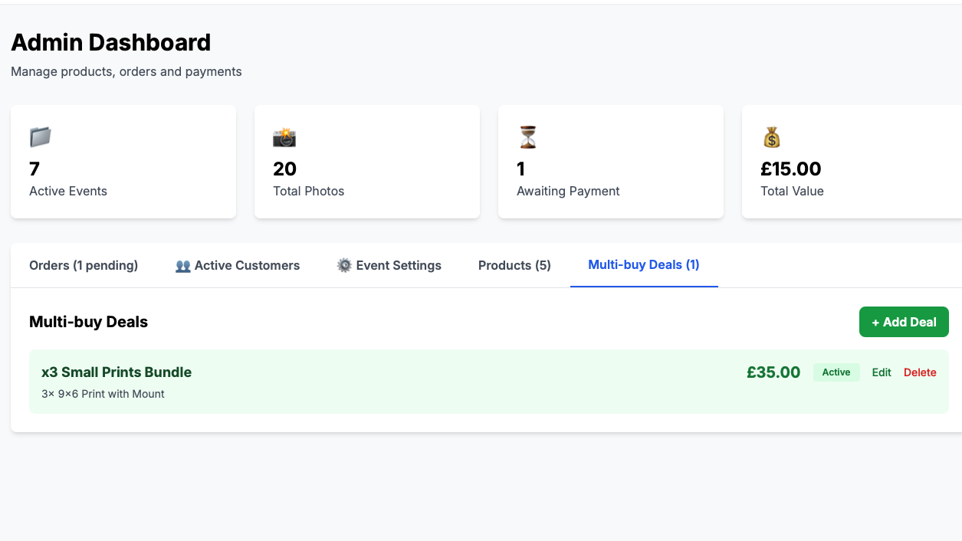This screenshot has width=962, height=541.
Task: Open the Event Settings tab
Action: click(x=389, y=265)
